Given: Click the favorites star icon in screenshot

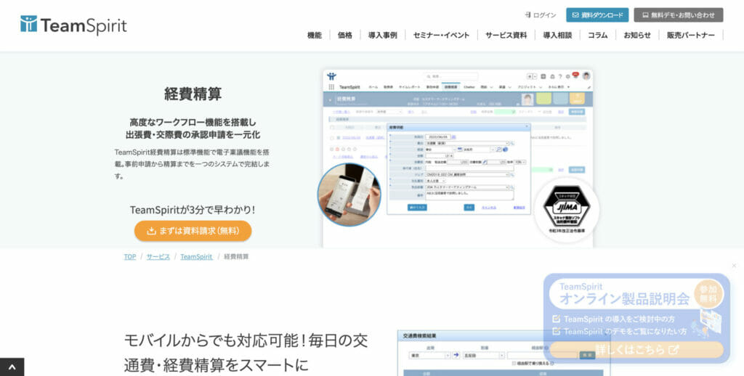Looking at the screenshot, I should 530,76.
